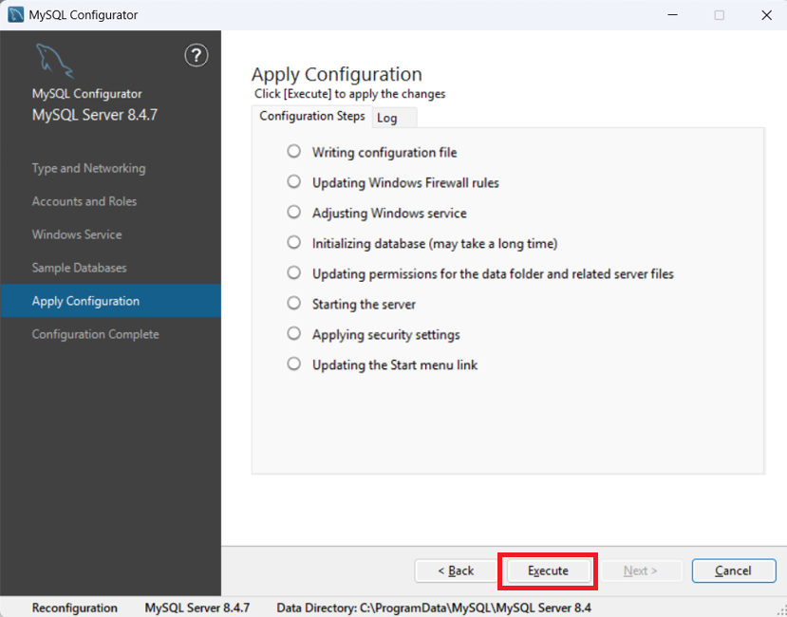
Task: Close the MySQL Configurator window
Action: click(x=765, y=15)
